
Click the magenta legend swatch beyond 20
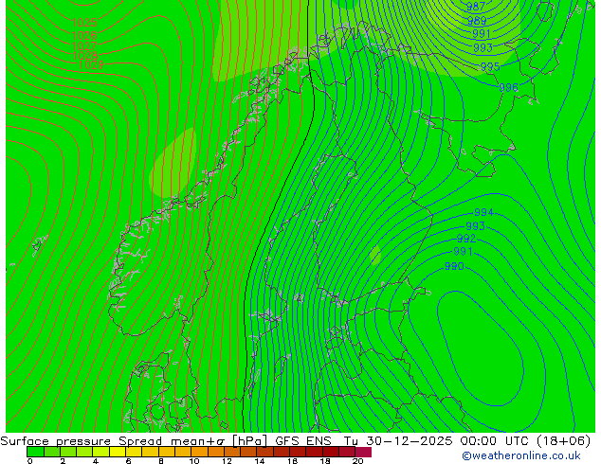pos(363,452)
